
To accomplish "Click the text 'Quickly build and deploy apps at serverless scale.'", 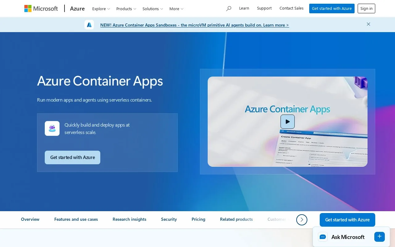I will pyautogui.click(x=97, y=128).
